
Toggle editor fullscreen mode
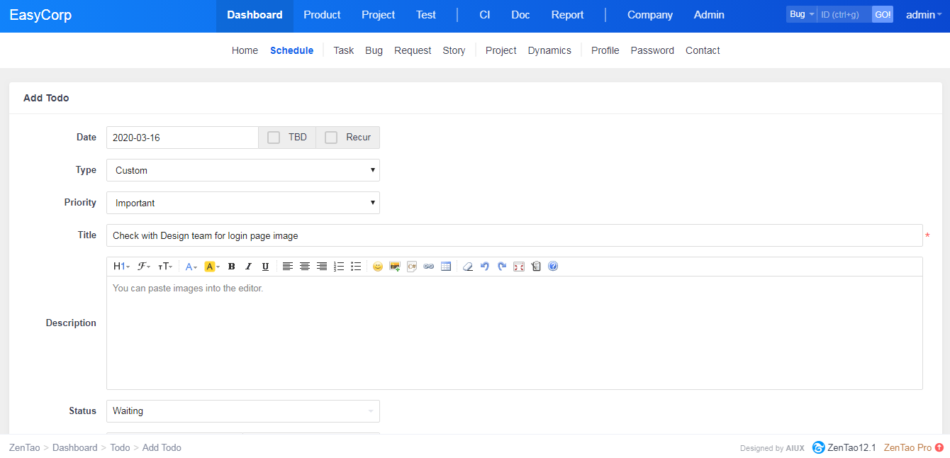[x=519, y=267]
